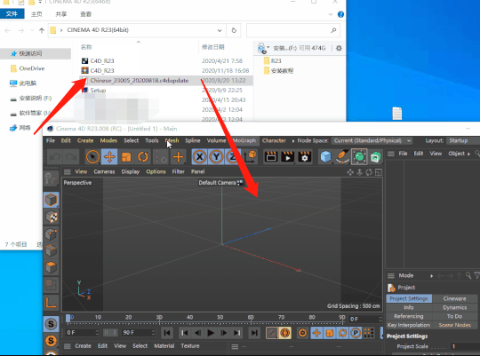This screenshot has height=356, width=480.
Task: Go to end of animation
Action: (x=254, y=333)
